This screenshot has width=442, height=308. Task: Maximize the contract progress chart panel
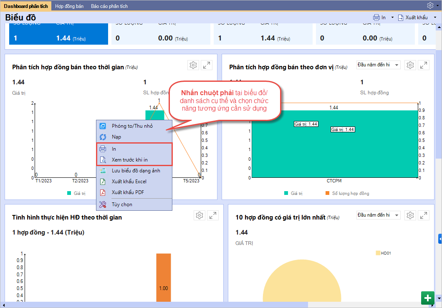(213, 215)
